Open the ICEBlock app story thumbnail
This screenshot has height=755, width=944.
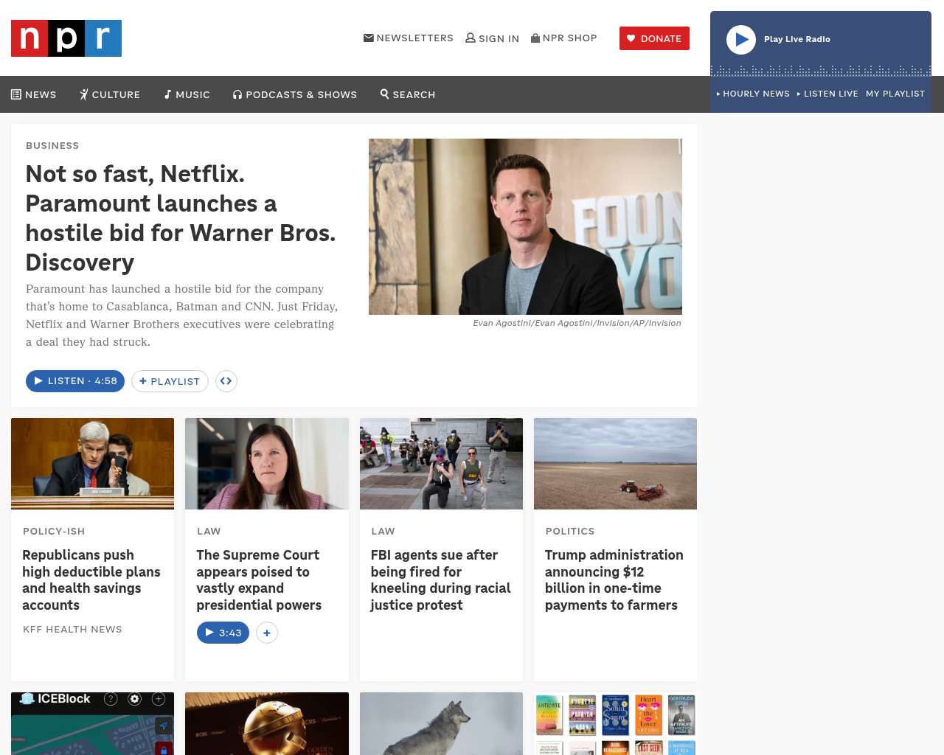point(92,723)
